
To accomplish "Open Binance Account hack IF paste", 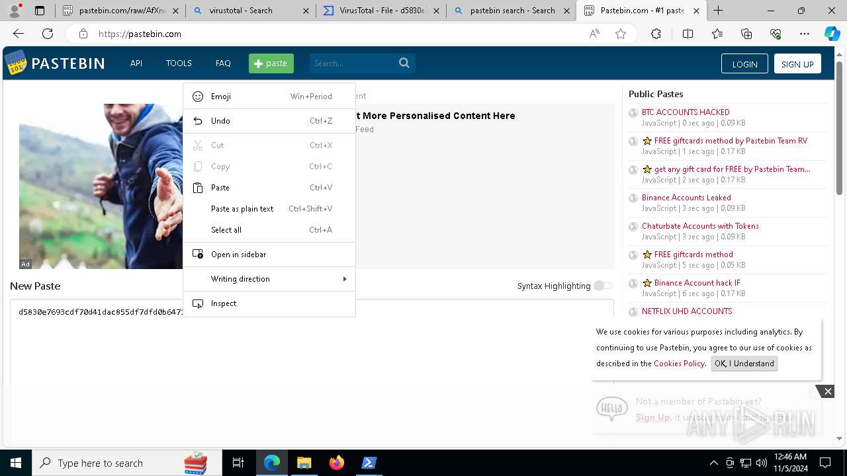I will (x=697, y=283).
